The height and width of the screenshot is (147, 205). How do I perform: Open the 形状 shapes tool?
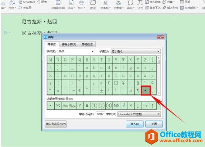click(12, 5)
